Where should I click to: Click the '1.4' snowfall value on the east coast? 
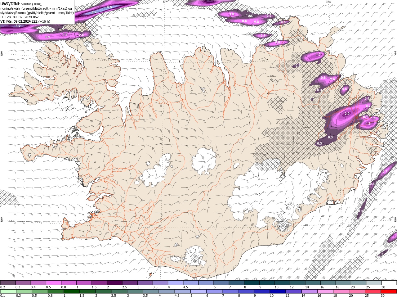373,119
